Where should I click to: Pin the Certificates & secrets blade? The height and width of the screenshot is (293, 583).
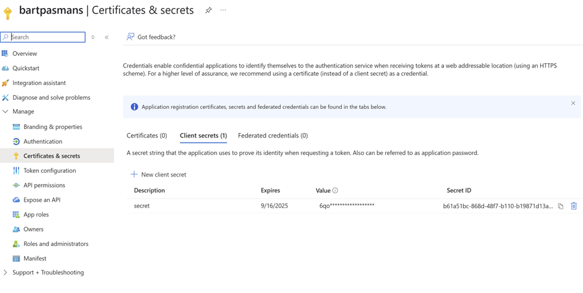coord(208,11)
